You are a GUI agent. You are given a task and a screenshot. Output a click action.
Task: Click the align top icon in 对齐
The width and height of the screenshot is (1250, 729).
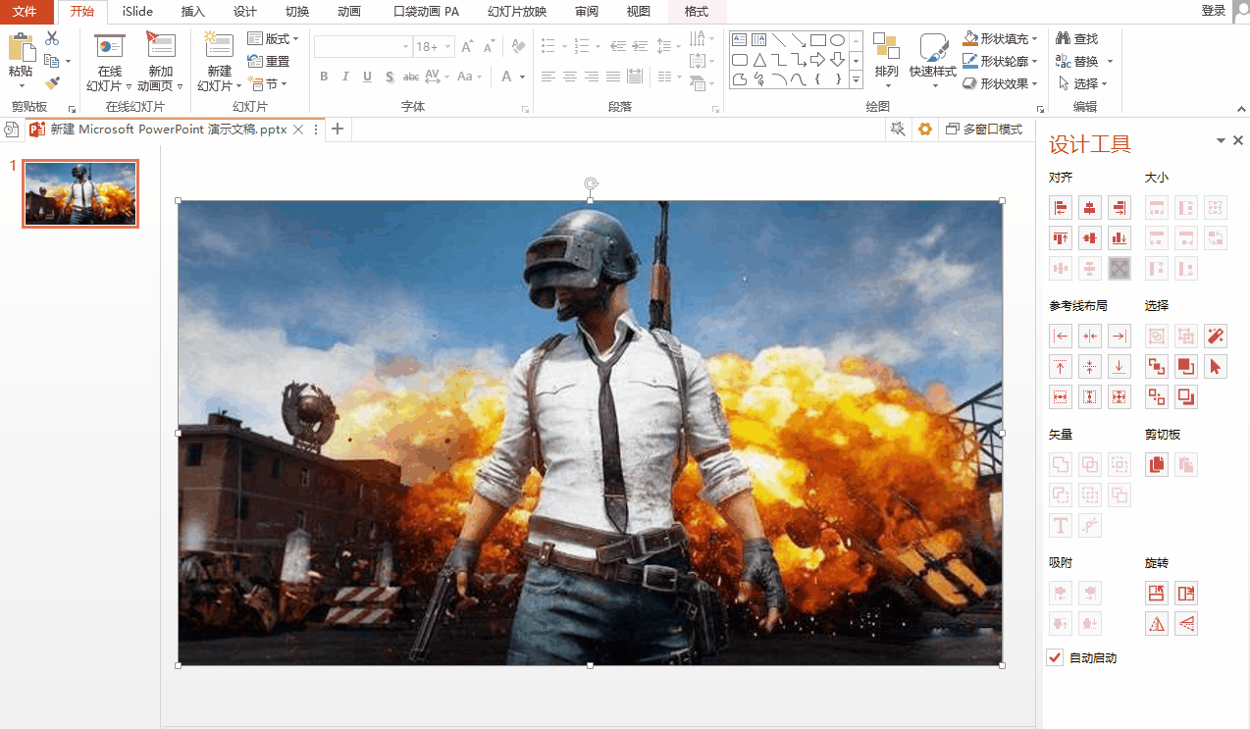(x=1060, y=237)
